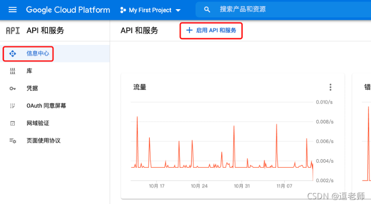371x204 pixels.
Task: Click the API logo in sidebar header
Action: coord(13,31)
